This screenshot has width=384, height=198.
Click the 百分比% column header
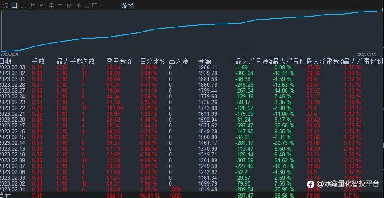[152, 61]
